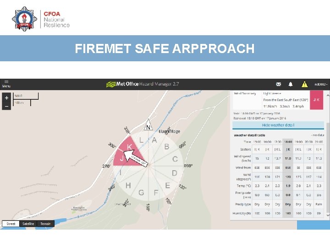The height and width of the screenshot is (247, 330).
Task: Click the north arrow N marker
Action: coord(148,125)
